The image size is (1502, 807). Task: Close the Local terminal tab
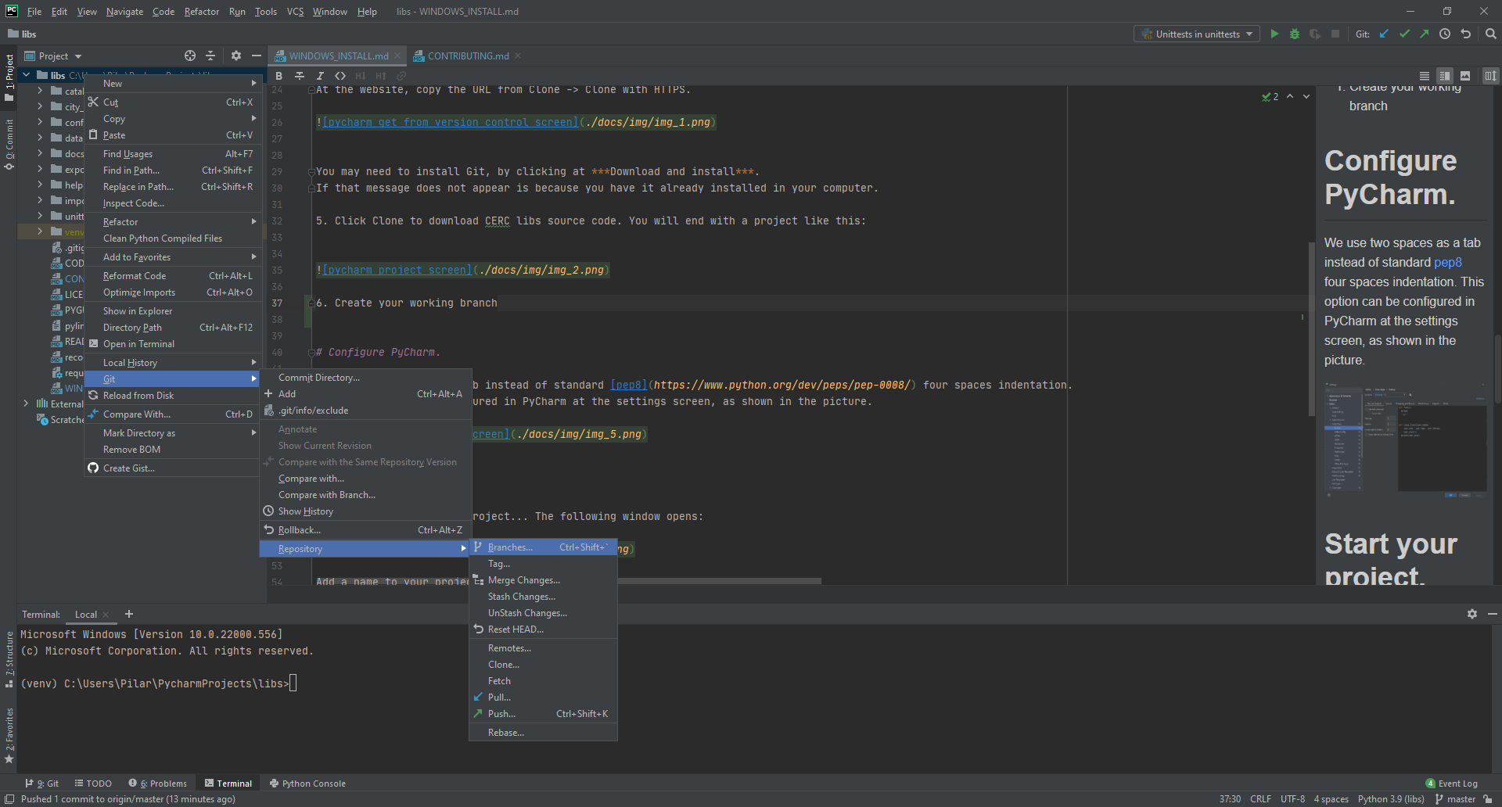click(x=106, y=615)
